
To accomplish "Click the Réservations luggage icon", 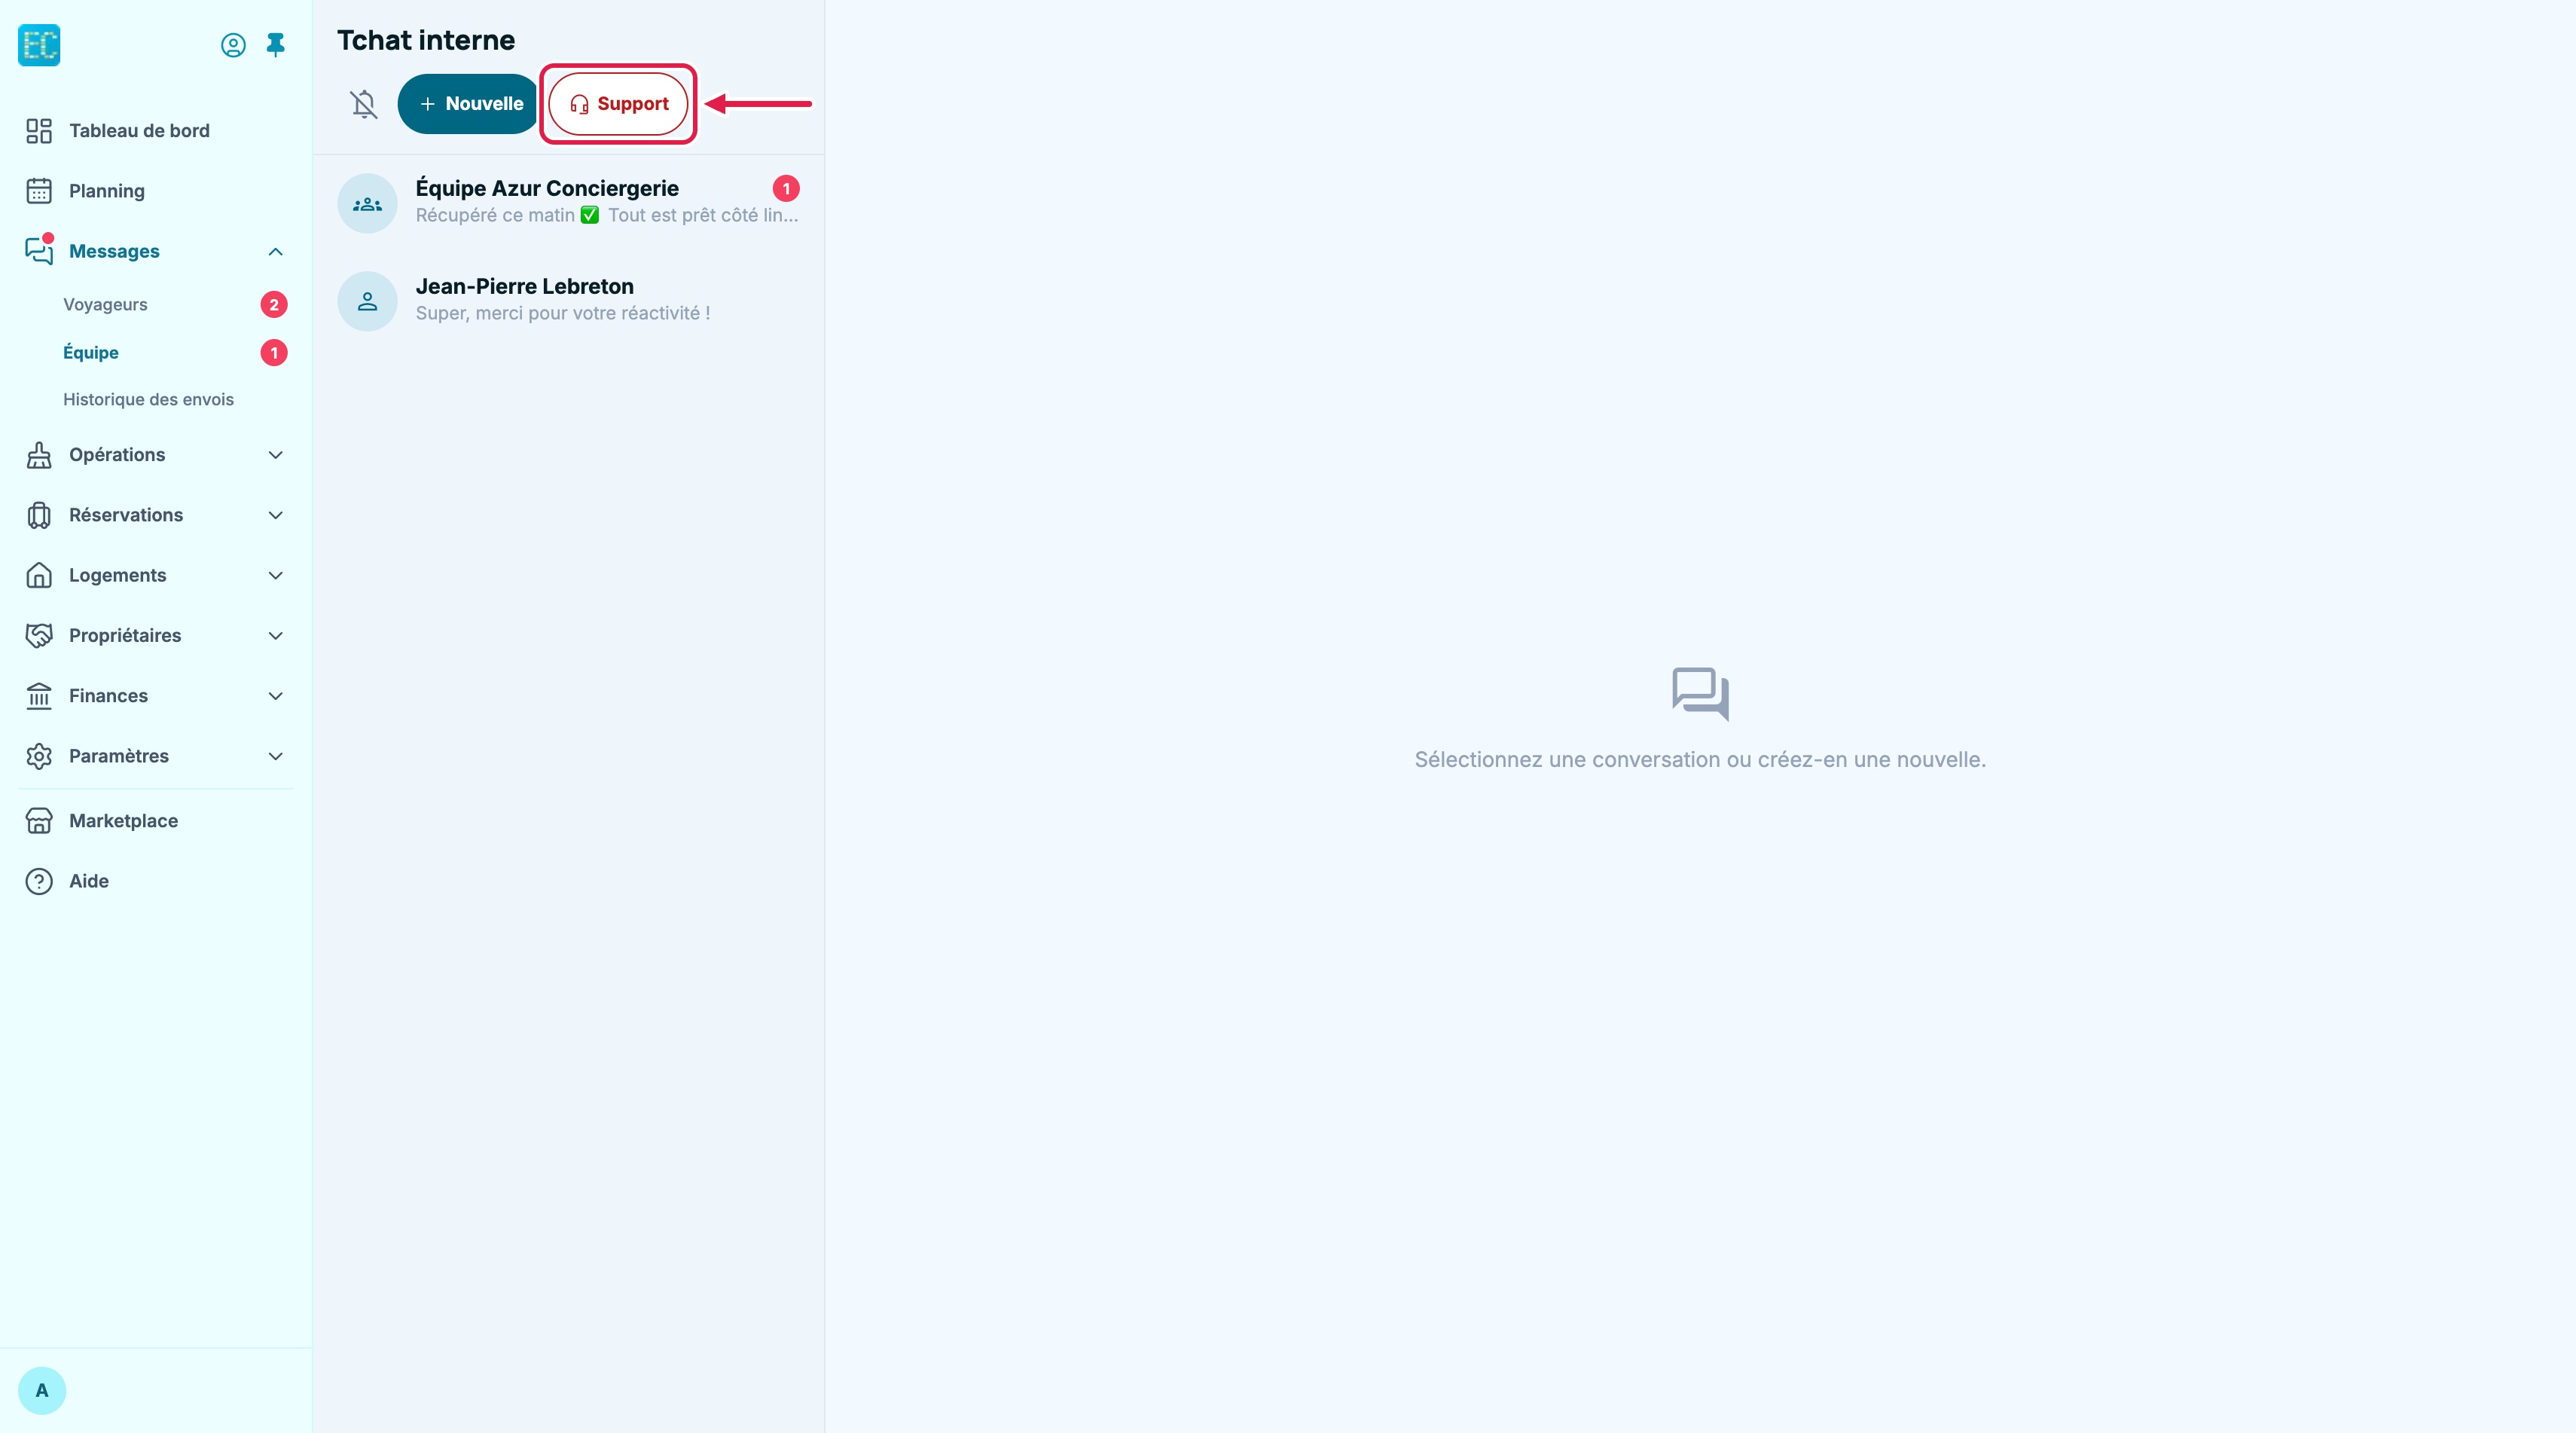I will (39, 515).
